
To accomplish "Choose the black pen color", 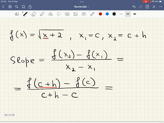I will tap(114, 14).
